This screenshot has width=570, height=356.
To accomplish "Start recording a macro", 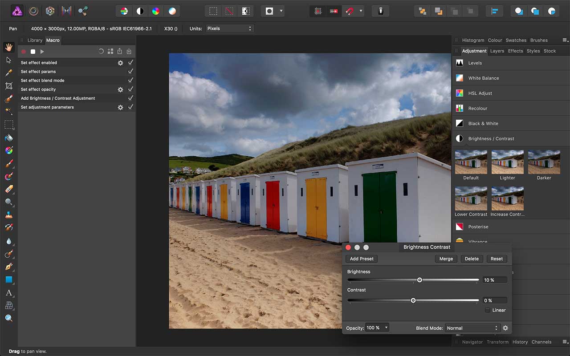I will point(24,52).
